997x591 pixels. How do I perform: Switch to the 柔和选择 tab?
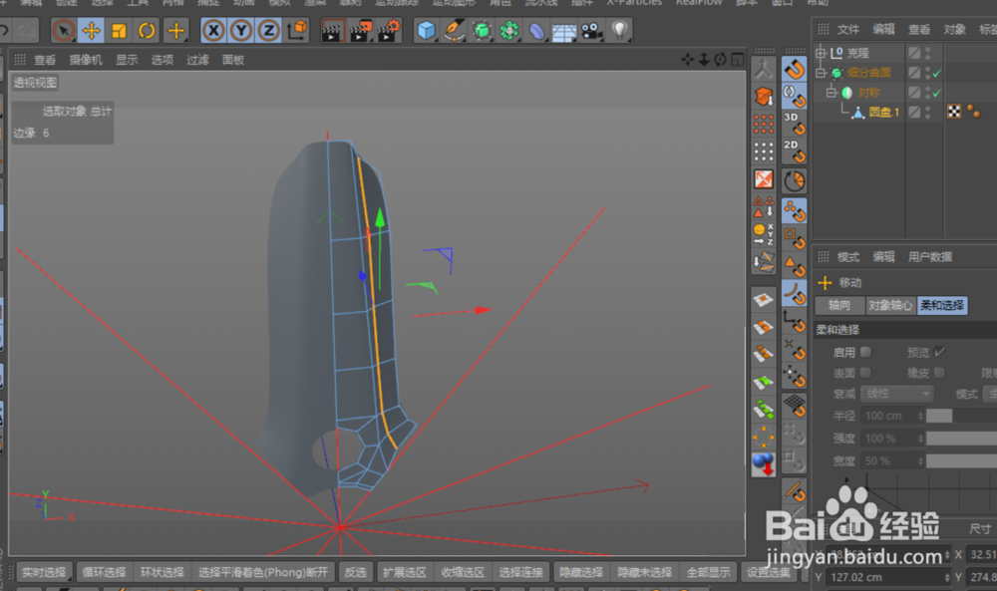[942, 306]
